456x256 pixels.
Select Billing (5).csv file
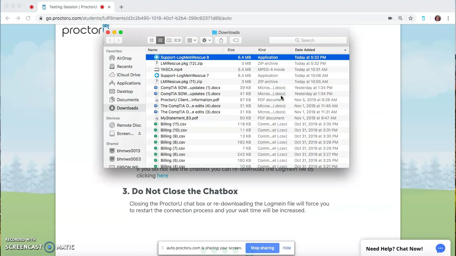click(x=247, y=161)
